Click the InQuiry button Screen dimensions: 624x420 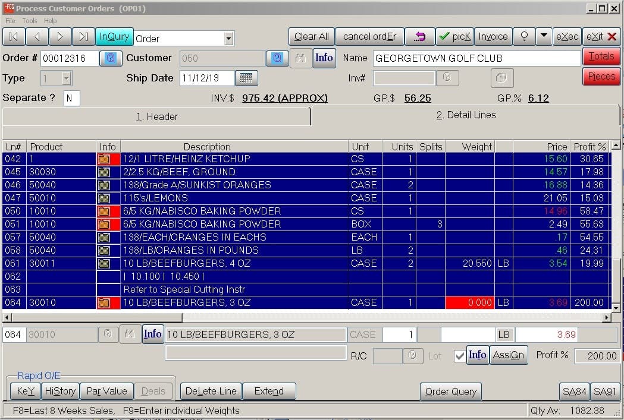[x=114, y=37]
